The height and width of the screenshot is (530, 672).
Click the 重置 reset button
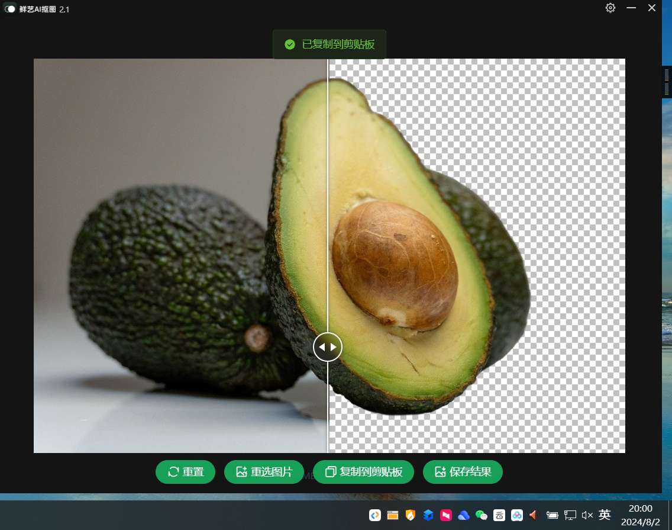pyautogui.click(x=185, y=472)
